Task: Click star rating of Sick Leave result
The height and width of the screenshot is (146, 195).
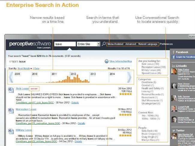Action: 124,94
